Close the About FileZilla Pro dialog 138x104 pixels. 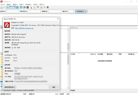(58, 19)
